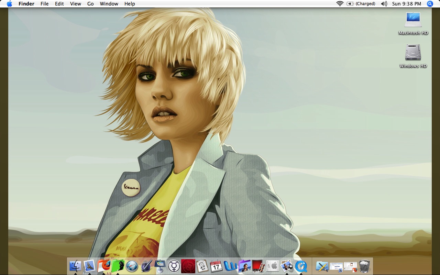Click the green silhouette folder icon in Dock
Screen dimensions: 440x275
pyautogui.click(x=118, y=266)
